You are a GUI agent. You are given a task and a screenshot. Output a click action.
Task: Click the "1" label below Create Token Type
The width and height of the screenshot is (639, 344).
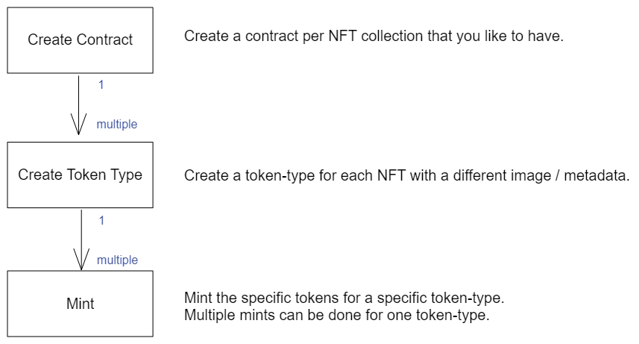(101, 221)
